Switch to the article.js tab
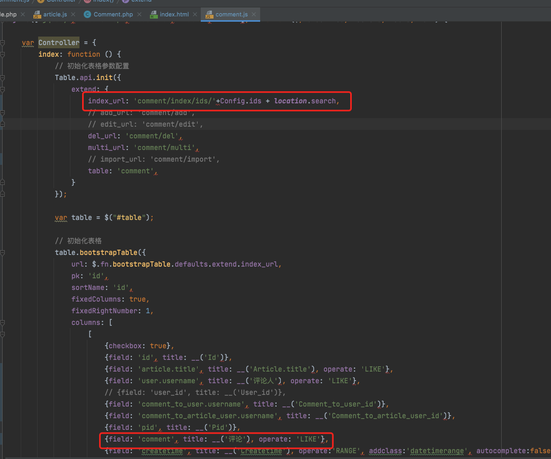This screenshot has height=459, width=551. click(55, 14)
